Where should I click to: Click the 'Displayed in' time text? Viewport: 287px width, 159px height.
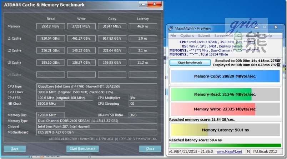click(x=247, y=65)
